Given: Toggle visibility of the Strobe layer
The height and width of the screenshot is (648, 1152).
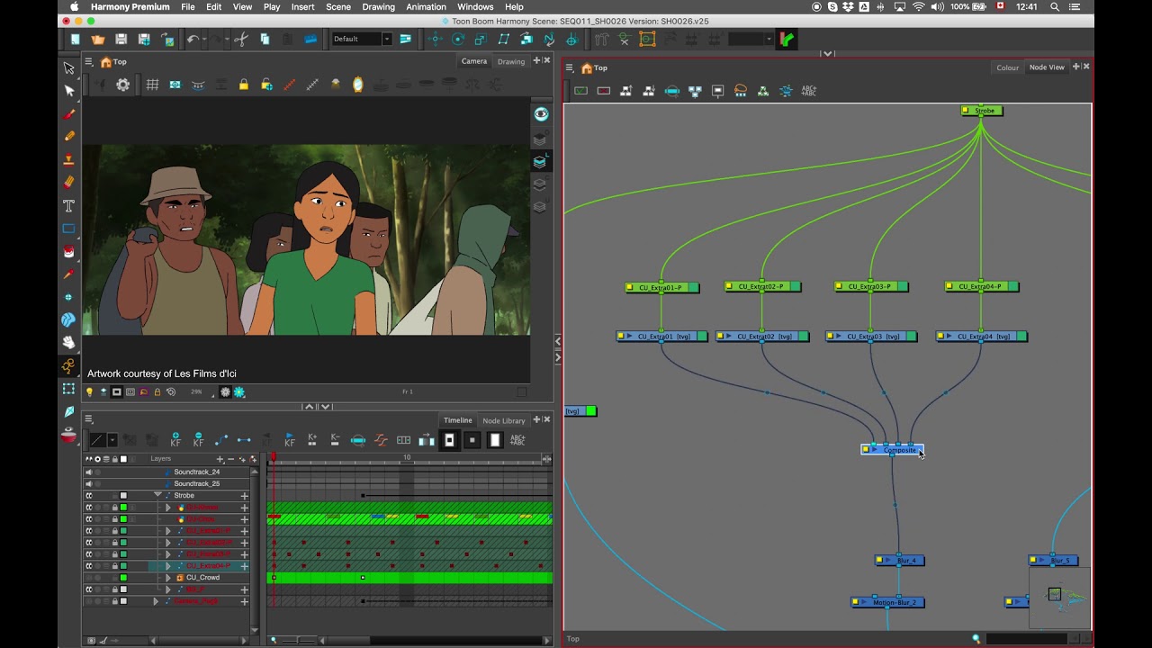Looking at the screenshot, I should click(89, 496).
